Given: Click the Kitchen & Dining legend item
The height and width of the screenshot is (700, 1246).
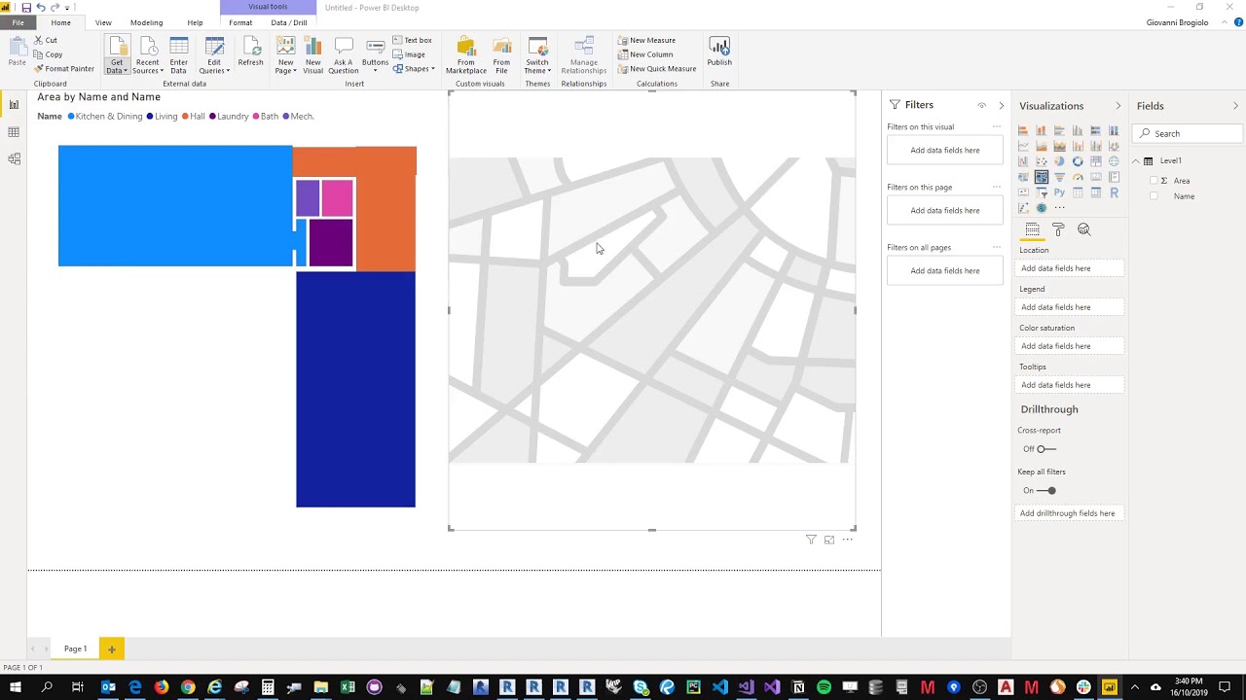Looking at the screenshot, I should pos(105,117).
